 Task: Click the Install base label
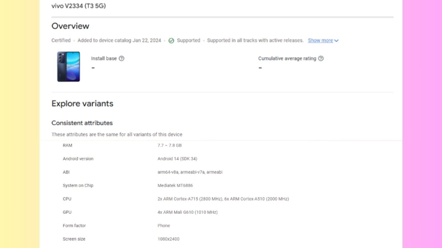click(104, 58)
